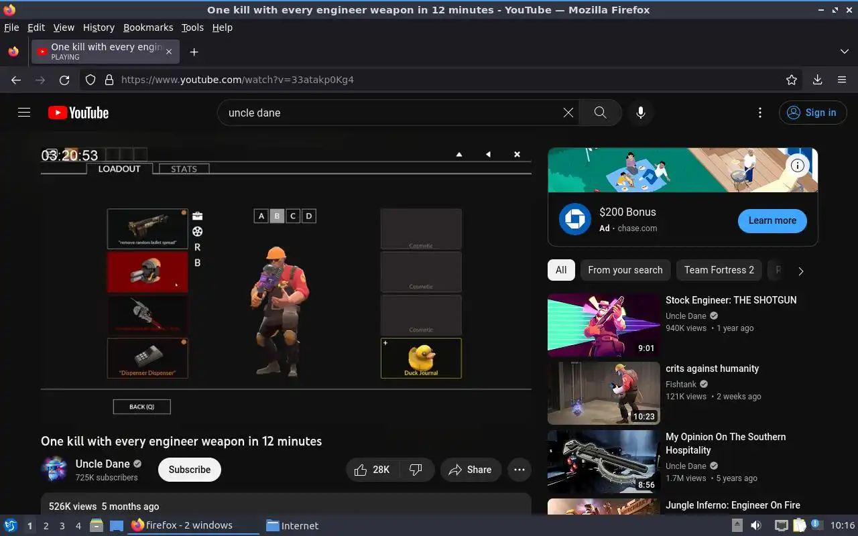
Task: Select the All filter chip
Action: [x=561, y=270]
